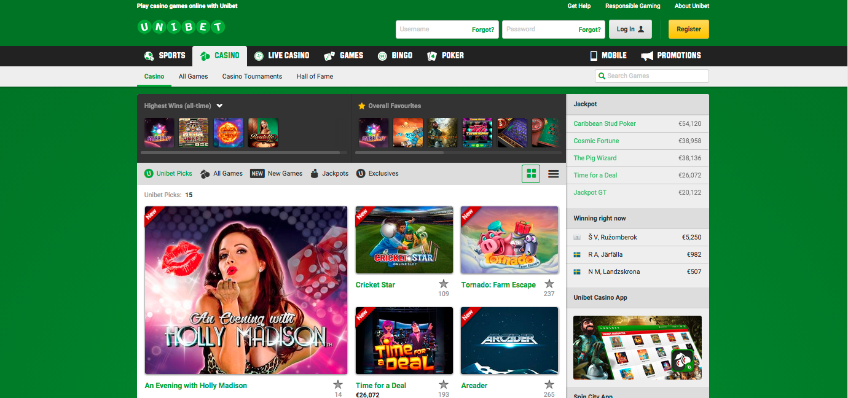Viewport: 848px width, 398px height.
Task: Click the gold star beside Overall Favourites
Action: [x=362, y=106]
